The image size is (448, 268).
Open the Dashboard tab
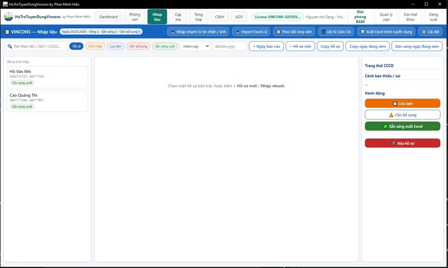click(x=108, y=17)
